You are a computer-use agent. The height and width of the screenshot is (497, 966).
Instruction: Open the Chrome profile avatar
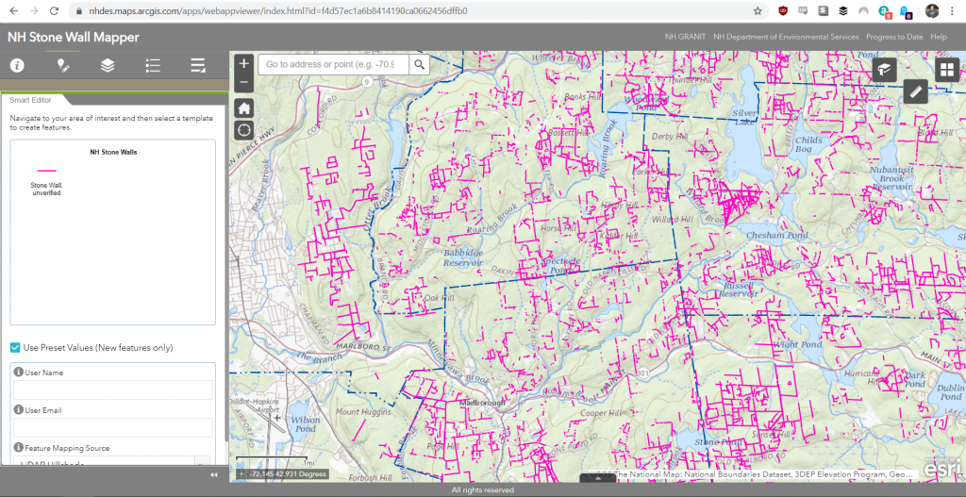pyautogui.click(x=931, y=11)
